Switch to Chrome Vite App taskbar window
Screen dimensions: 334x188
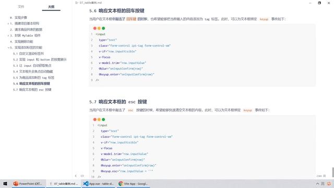click(133, 183)
